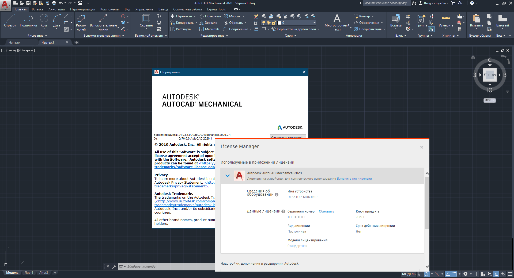
Task: Click the Изменить тип лицензии link
Action: tap(354, 179)
